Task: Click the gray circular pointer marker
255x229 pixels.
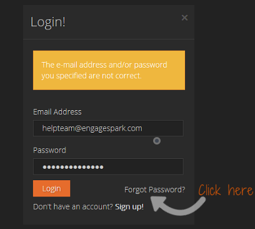Action: (157, 141)
